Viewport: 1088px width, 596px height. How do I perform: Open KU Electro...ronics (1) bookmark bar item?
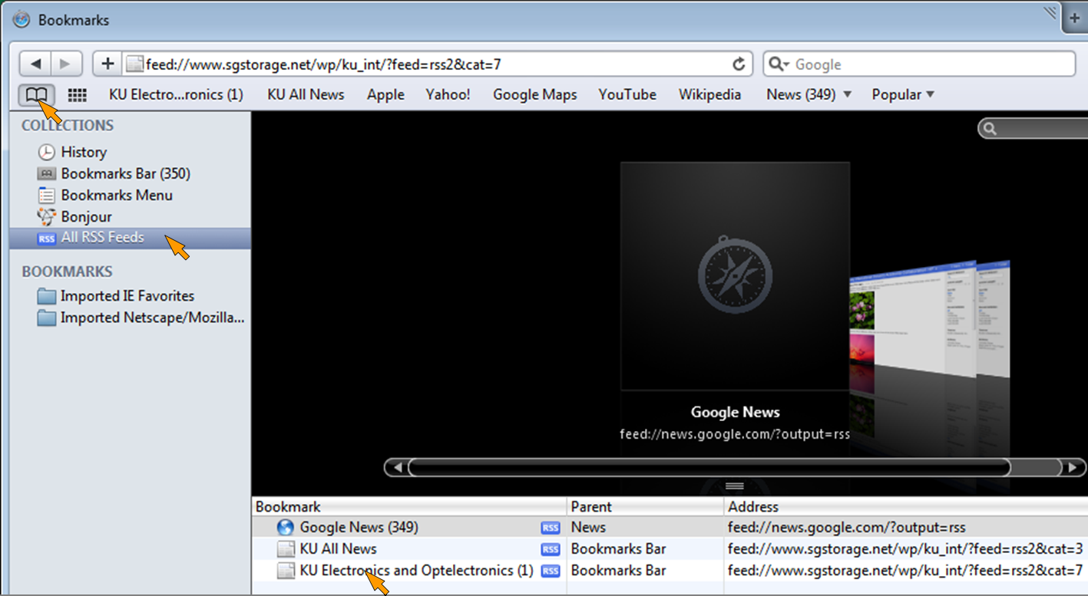coord(176,95)
